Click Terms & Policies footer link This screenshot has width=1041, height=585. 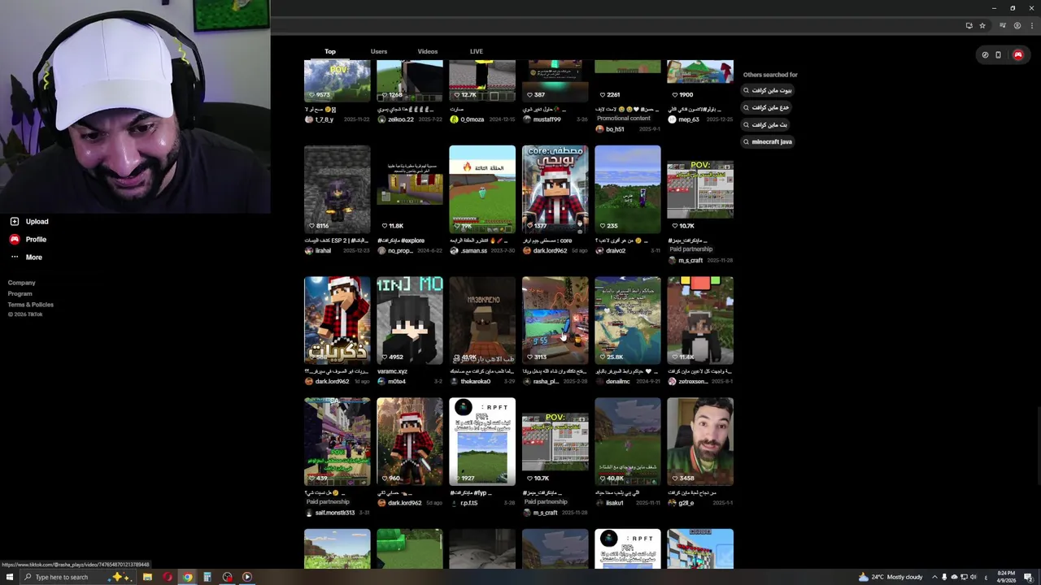pos(31,305)
